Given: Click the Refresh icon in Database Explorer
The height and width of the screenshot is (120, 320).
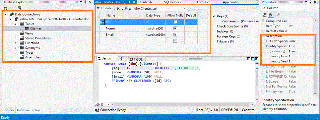Looking at the screenshot, I should (6, 8).
